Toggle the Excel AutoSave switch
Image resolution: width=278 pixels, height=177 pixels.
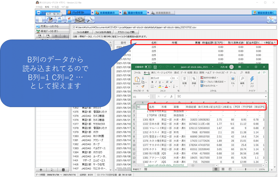click(148, 67)
